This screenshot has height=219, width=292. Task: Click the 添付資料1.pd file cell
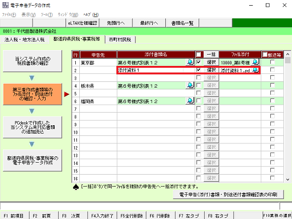tap(236, 70)
